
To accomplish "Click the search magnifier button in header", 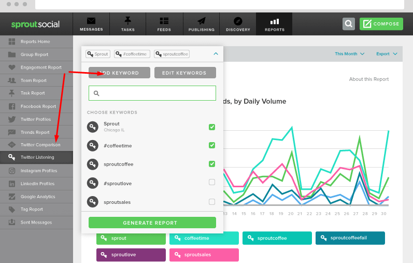I will point(349,24).
